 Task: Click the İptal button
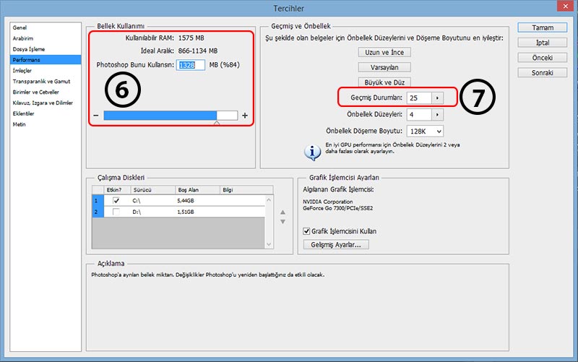543,43
